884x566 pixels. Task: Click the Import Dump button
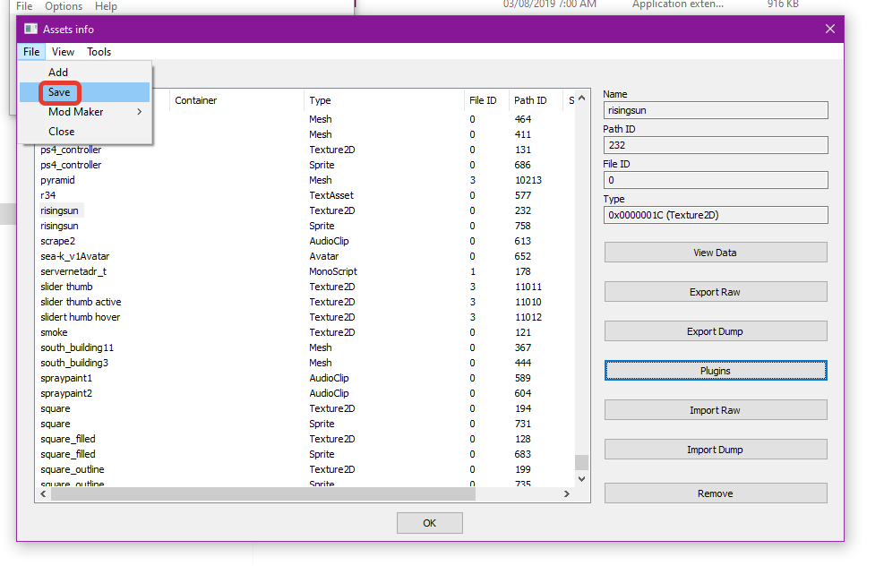(x=716, y=450)
